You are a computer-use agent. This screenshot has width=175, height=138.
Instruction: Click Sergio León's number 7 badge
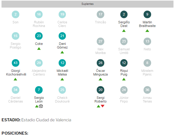pos(39,90)
